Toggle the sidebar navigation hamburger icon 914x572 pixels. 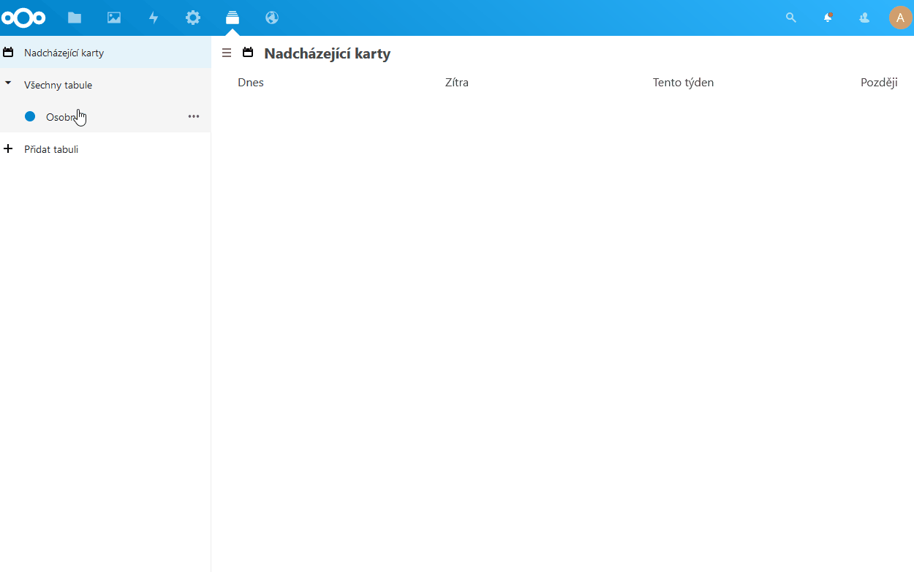pos(227,53)
